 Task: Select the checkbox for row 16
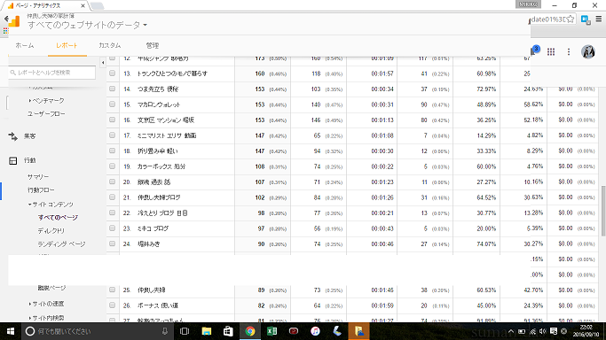[112, 120]
